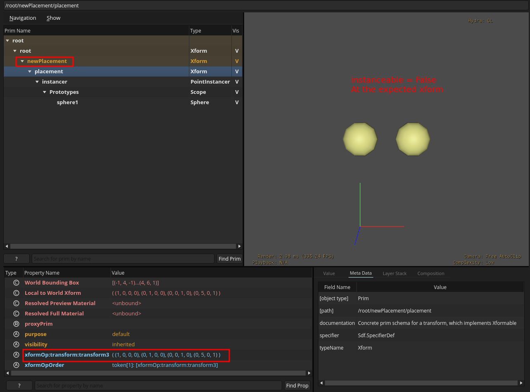The width and height of the screenshot is (530, 392).
Task: Toggle visibility of the newPlacement prim
Action: 237,61
